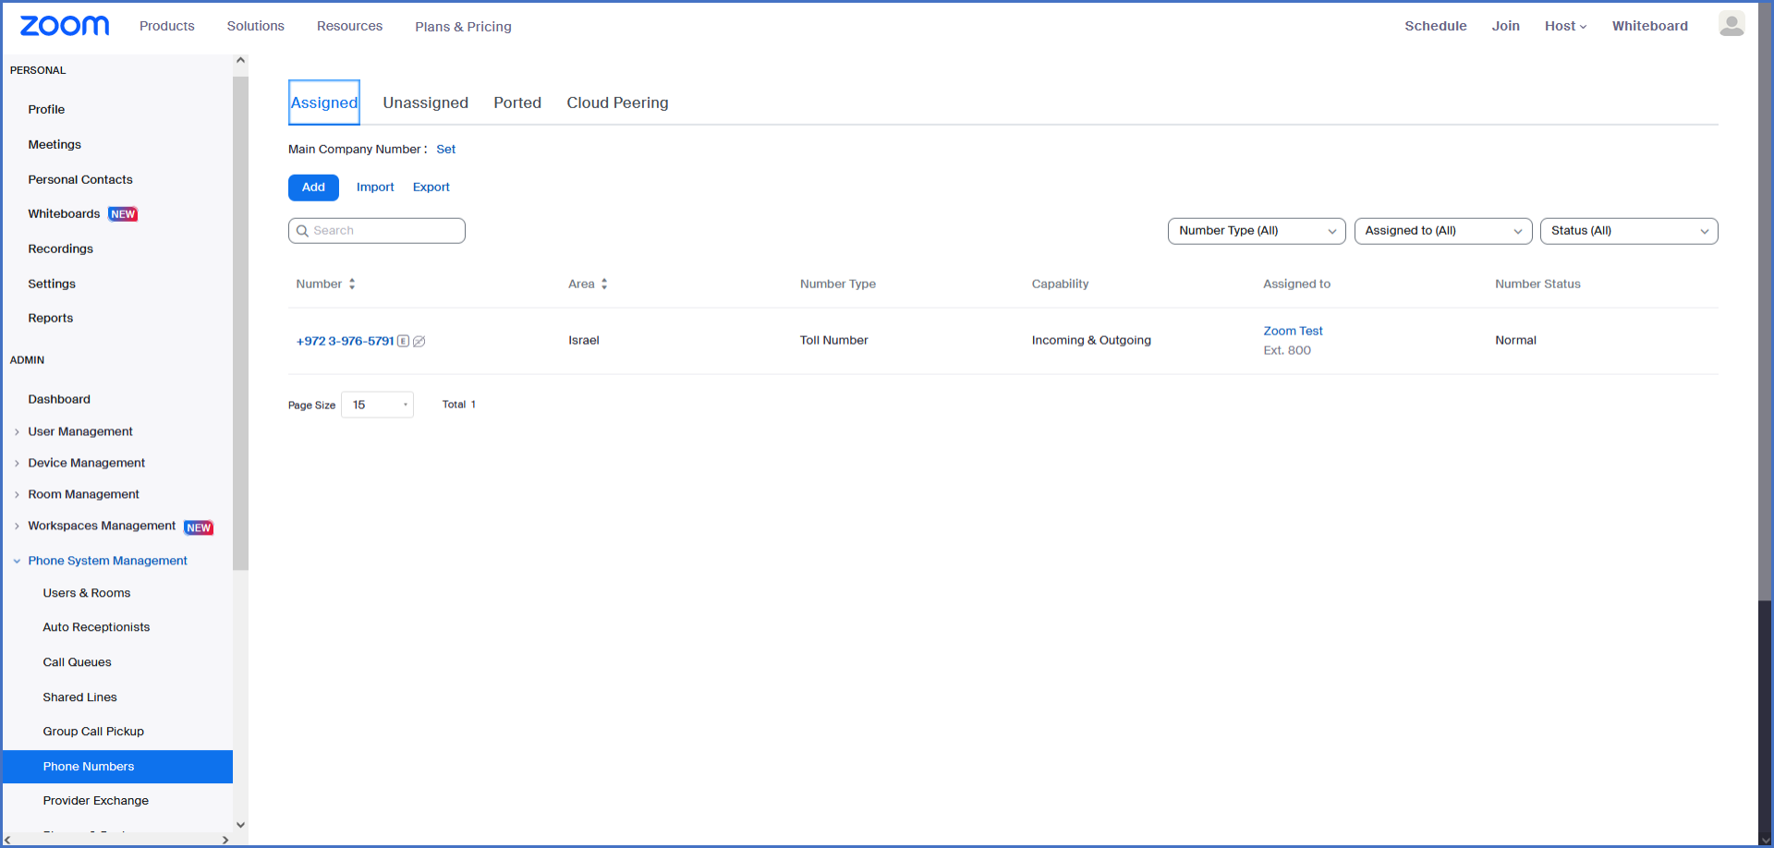1774x848 pixels.
Task: Select the Assigned tab
Action: pos(324,103)
